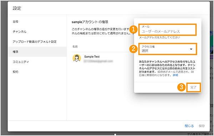
Task: Click the 閉じる button
Action: tap(189, 126)
